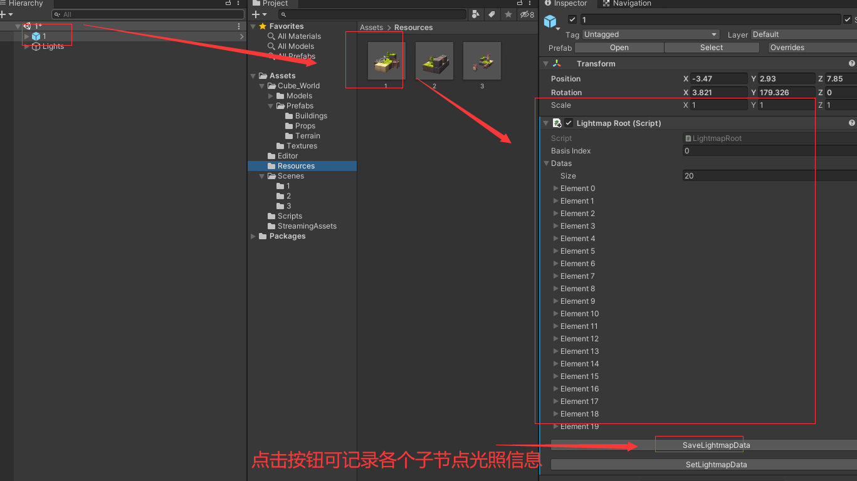This screenshot has height=481, width=857.
Task: Toggle hidden packages visibility eye icon
Action: [x=525, y=14]
